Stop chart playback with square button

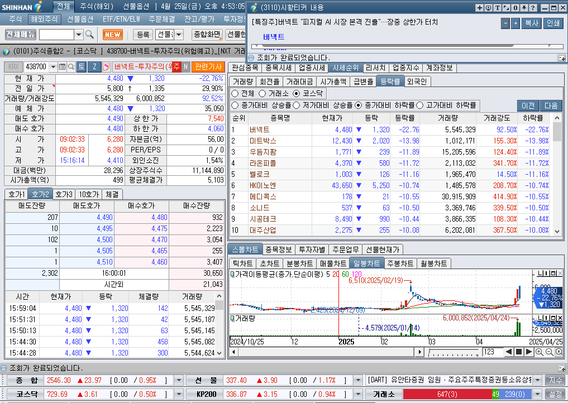coord(519,352)
